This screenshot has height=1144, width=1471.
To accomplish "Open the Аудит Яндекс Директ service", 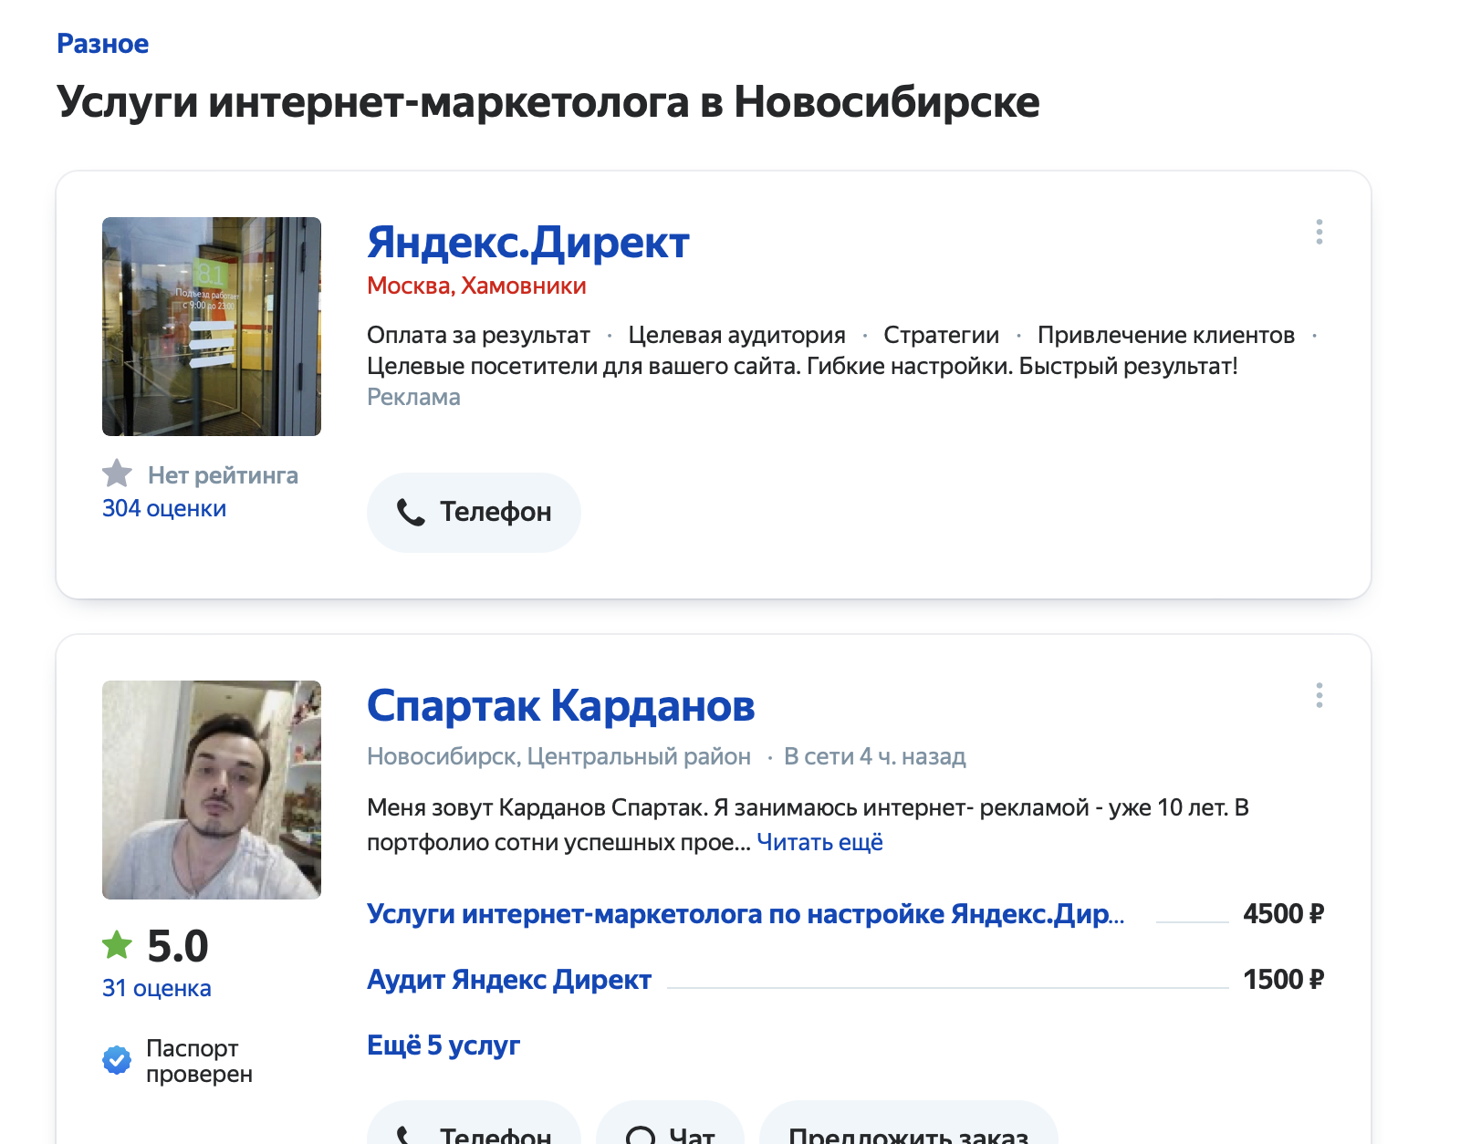I will coord(509,979).
